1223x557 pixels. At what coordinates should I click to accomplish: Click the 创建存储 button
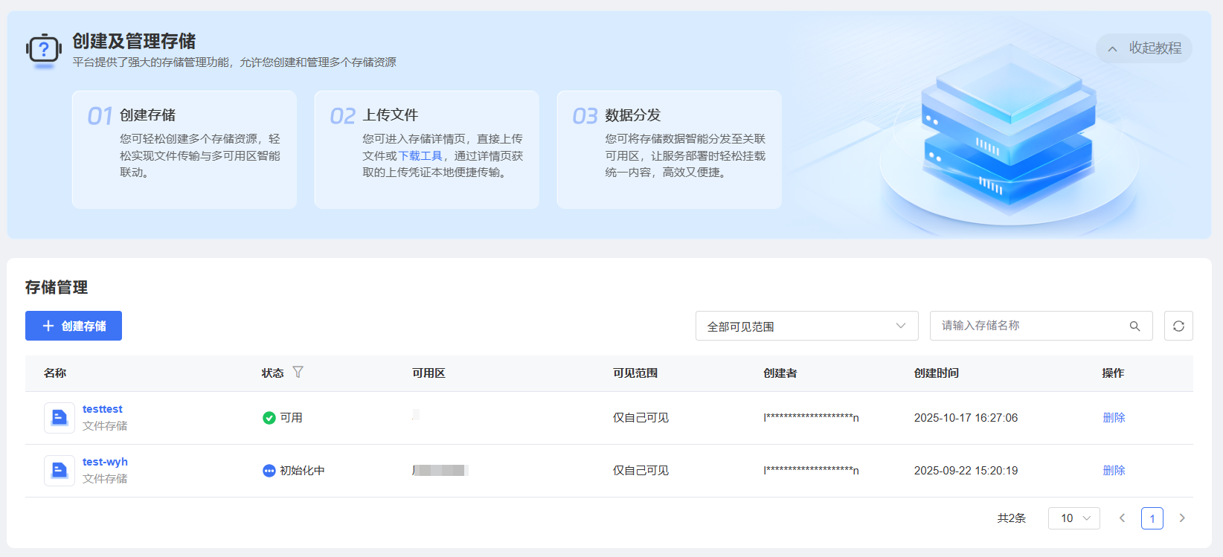[74, 326]
